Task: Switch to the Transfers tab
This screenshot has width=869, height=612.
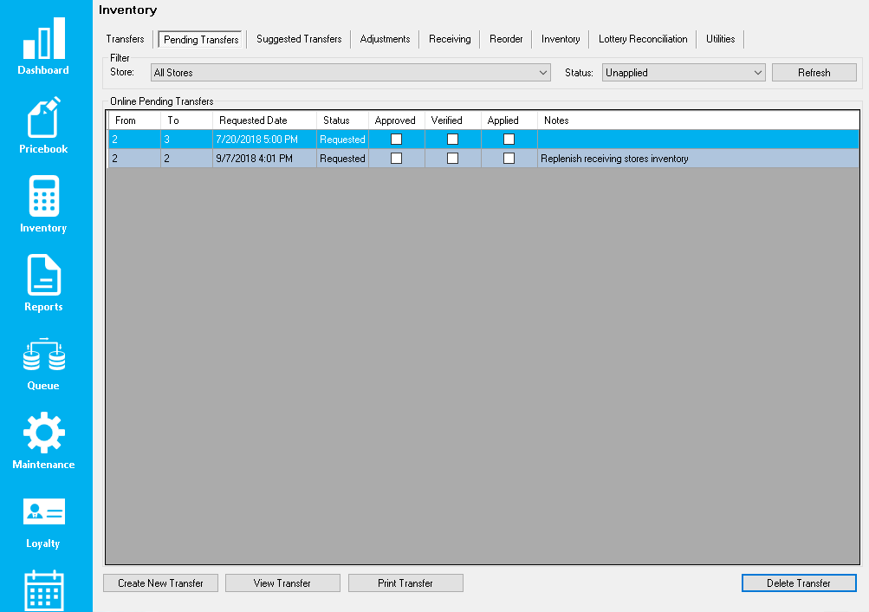Action: click(x=126, y=39)
